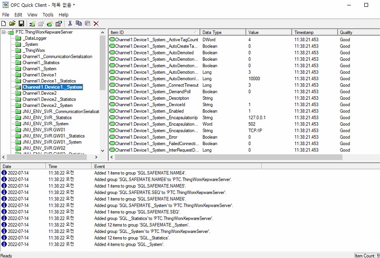380x258 pixels.
Task: Create a new item
Action: point(50,23)
